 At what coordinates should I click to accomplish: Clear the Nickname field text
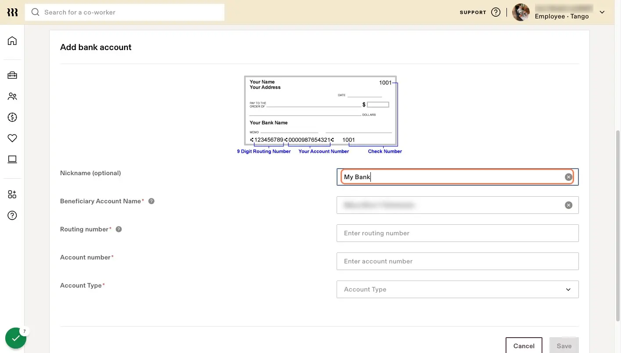pos(568,177)
